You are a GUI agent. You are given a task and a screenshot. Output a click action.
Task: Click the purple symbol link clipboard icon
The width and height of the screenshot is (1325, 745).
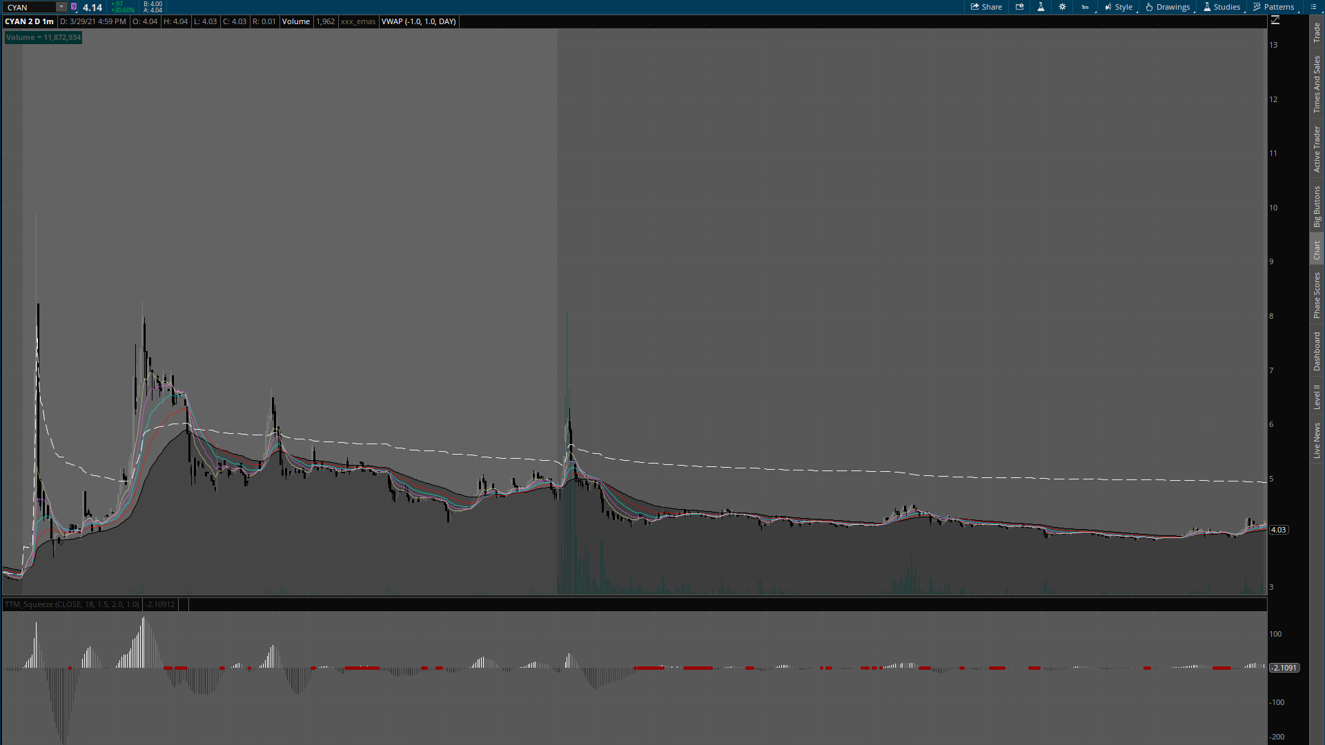click(x=74, y=7)
